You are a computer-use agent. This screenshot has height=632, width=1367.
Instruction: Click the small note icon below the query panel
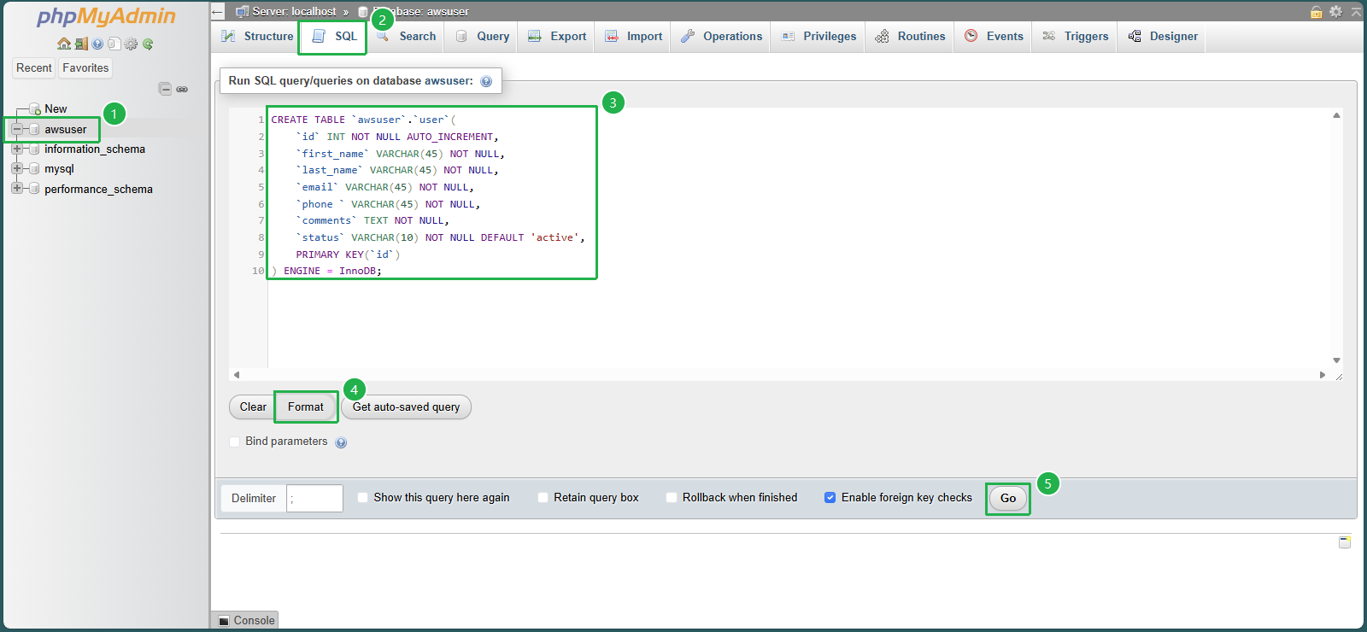1345,542
